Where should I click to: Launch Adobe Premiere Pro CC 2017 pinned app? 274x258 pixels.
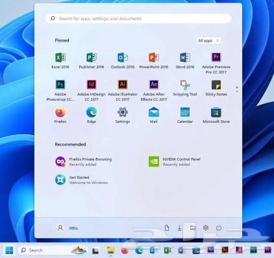(x=216, y=63)
